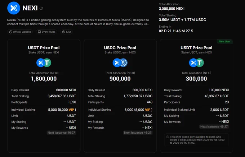Click the share icon beside NEXI title
The height and width of the screenshot is (157, 245).
click(41, 8)
